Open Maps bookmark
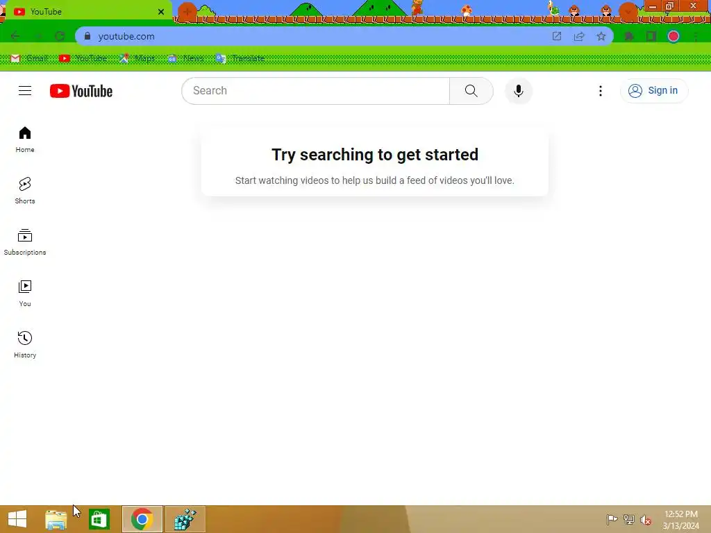Image resolution: width=711 pixels, height=533 pixels. click(x=137, y=58)
